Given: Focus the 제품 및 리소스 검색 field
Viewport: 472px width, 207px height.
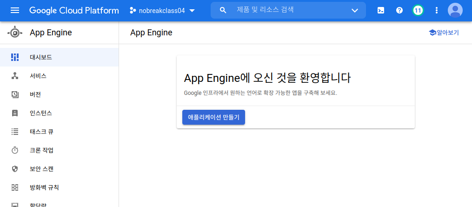Looking at the screenshot, I should [x=289, y=10].
